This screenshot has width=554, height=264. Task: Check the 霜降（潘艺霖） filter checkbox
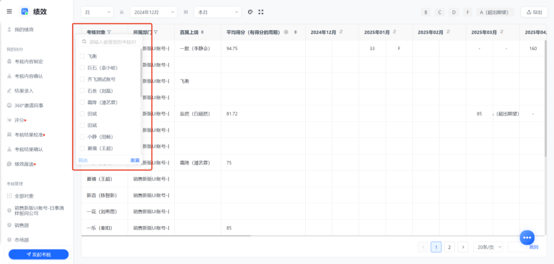click(x=82, y=102)
